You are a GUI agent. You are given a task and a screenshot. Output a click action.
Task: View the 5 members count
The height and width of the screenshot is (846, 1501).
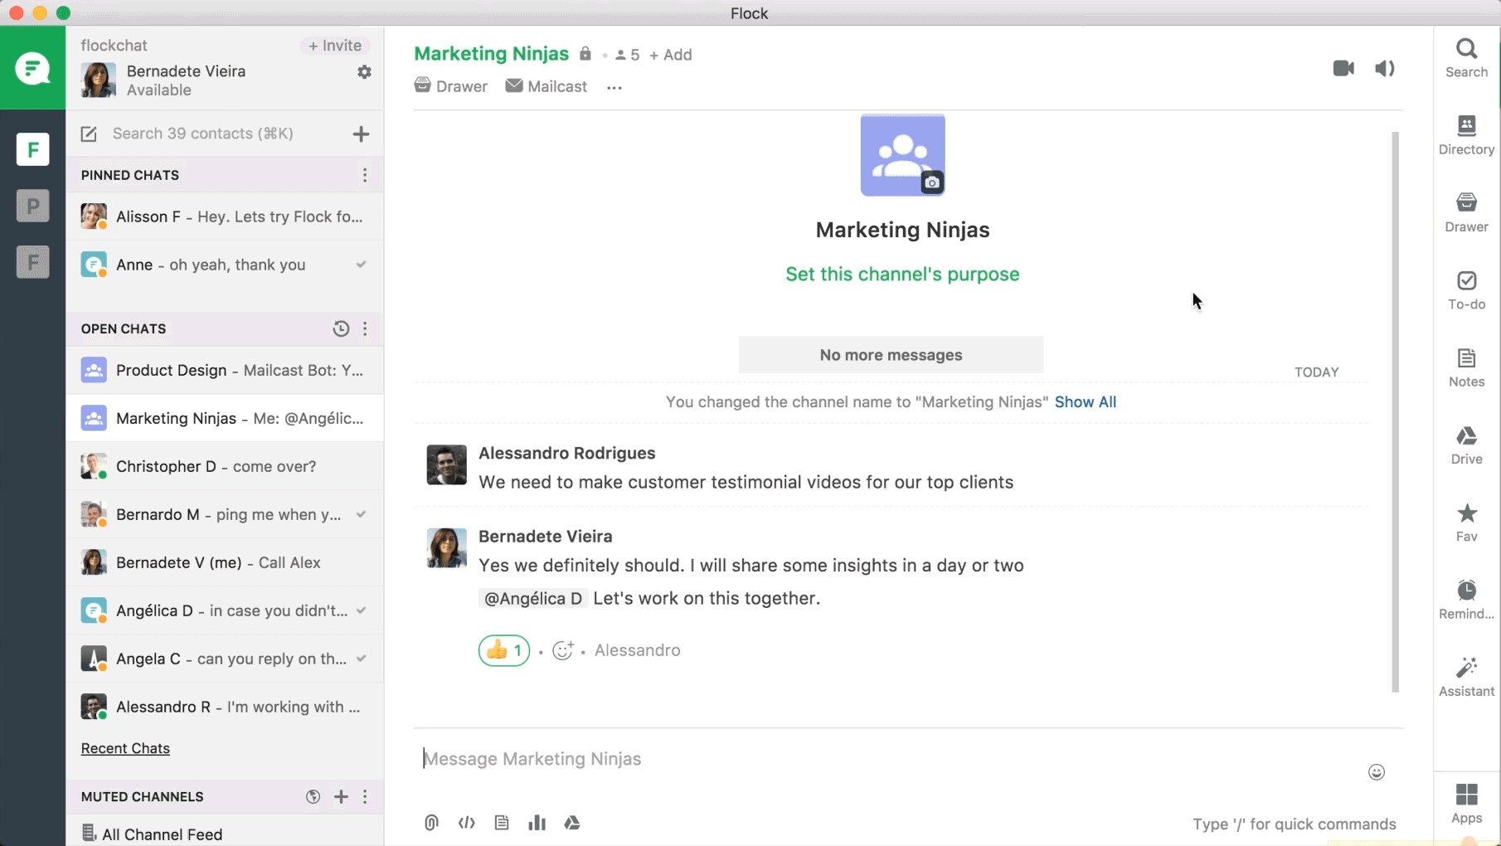pyautogui.click(x=627, y=55)
